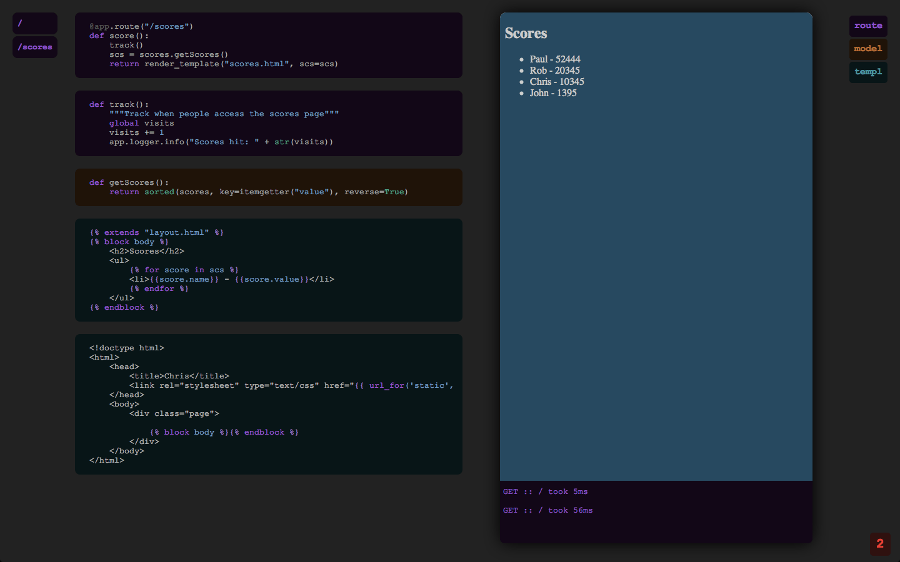Click the <h2>Scores</h2> template line
This screenshot has height=562, width=900.
click(x=146, y=251)
